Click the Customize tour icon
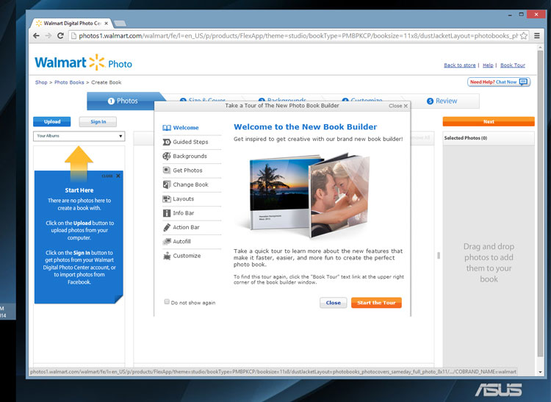 [x=167, y=256]
